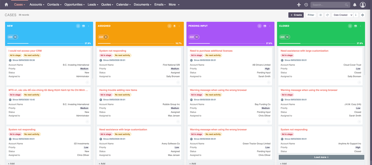Click action icon on Cloud Cover Trust card
Image resolution: width=372 pixels, height=165 pixels.
coord(359,82)
